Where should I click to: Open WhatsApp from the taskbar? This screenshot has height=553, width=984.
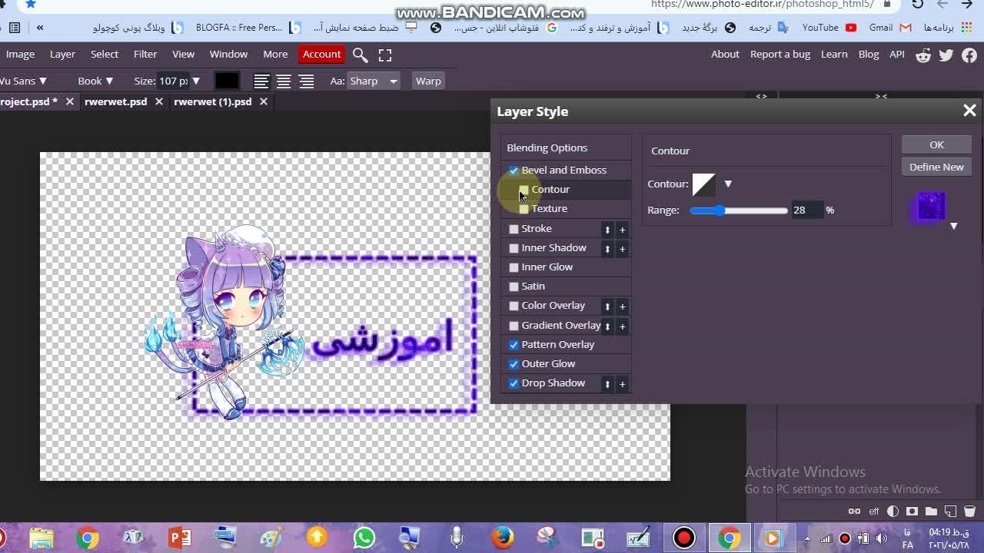(x=364, y=538)
